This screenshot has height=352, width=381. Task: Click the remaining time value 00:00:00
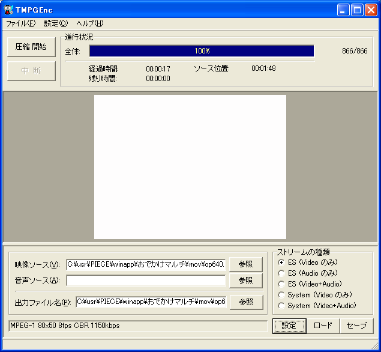pyautogui.click(x=158, y=79)
